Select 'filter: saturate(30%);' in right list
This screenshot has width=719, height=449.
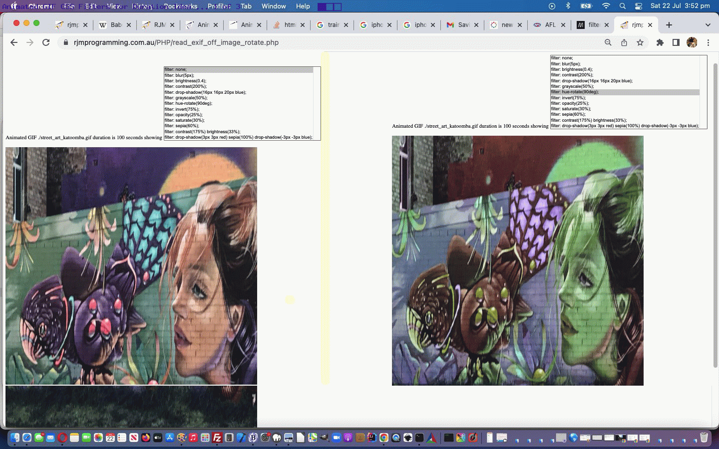625,109
